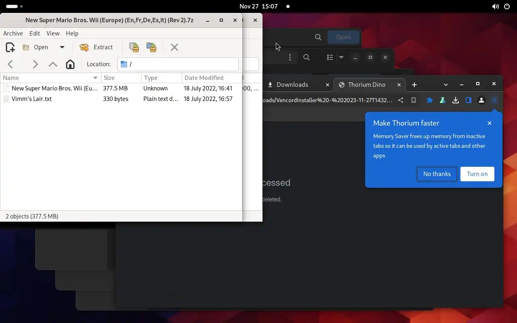Screen dimensions: 517x323
Task: Sort by Date Modified column header
Action: coord(212,78)
